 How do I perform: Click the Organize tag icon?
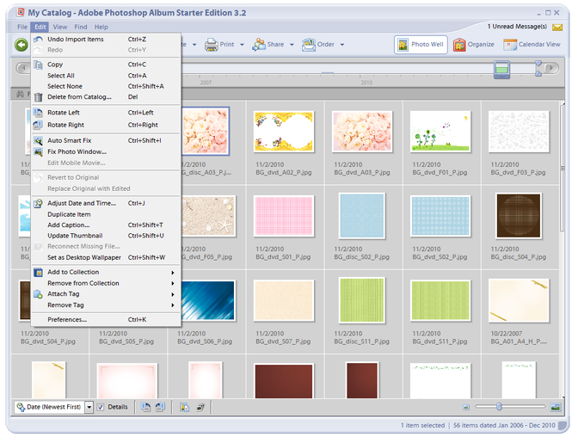459,45
